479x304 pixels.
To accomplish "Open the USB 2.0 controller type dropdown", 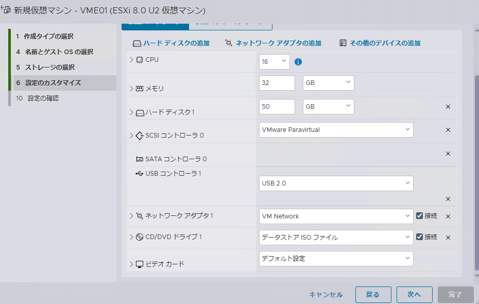I will coord(336,183).
